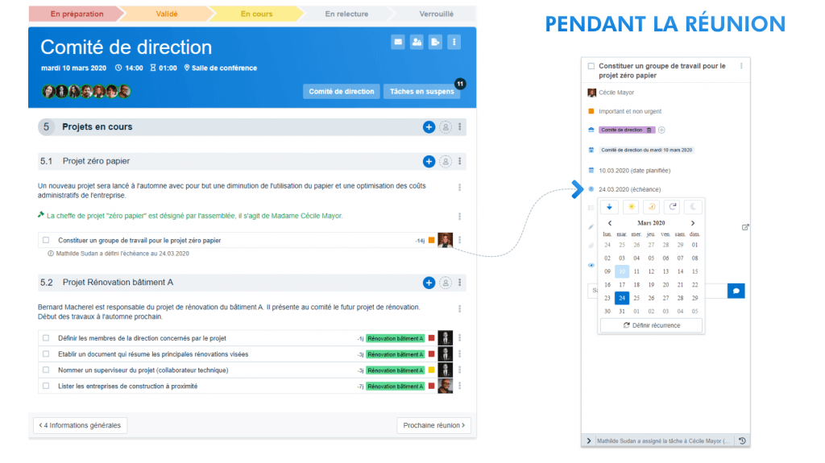Click the 'Comité de direction' header button

click(342, 91)
